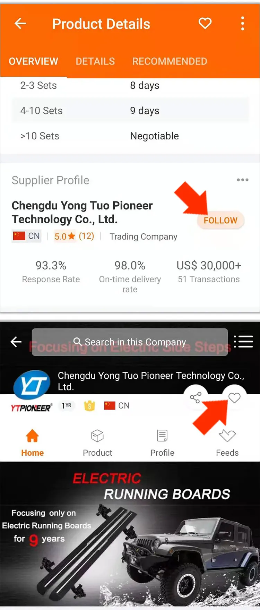
Task: Follow Chengdu Yong Tuo Pioneer supplier
Action: coord(220,220)
